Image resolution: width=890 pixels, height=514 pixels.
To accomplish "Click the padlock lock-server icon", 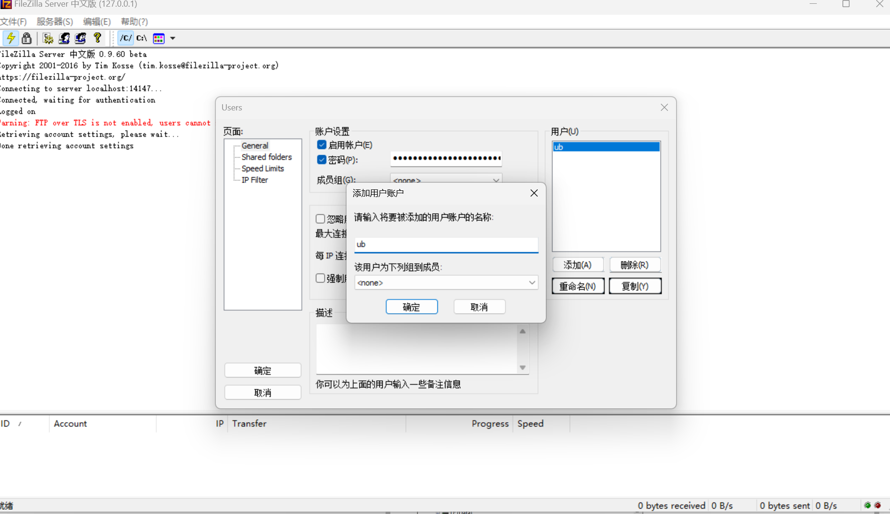I will point(27,38).
